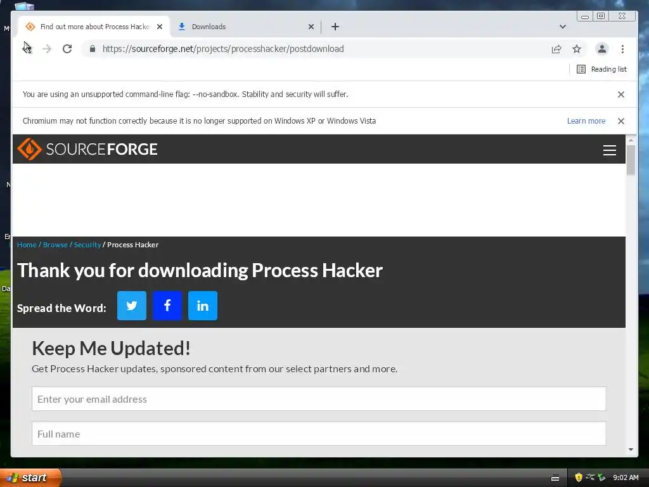Open the Reading list
This screenshot has width=649, height=487.
click(x=601, y=69)
